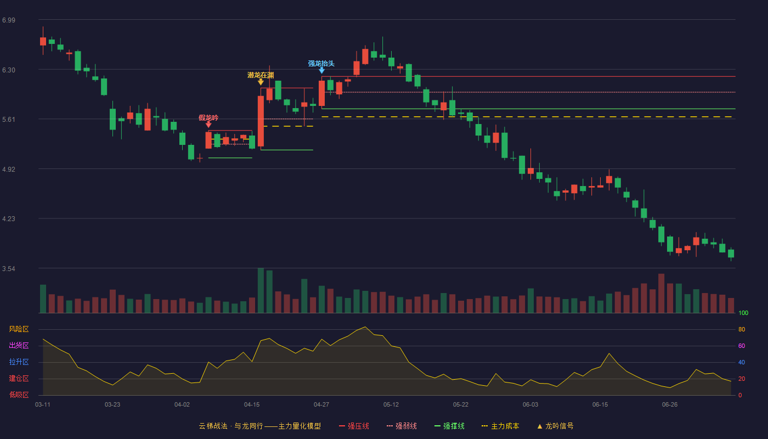Image resolution: width=768 pixels, height=439 pixels.
Task: Click the 低吸区 zone label
Action: 19,394
